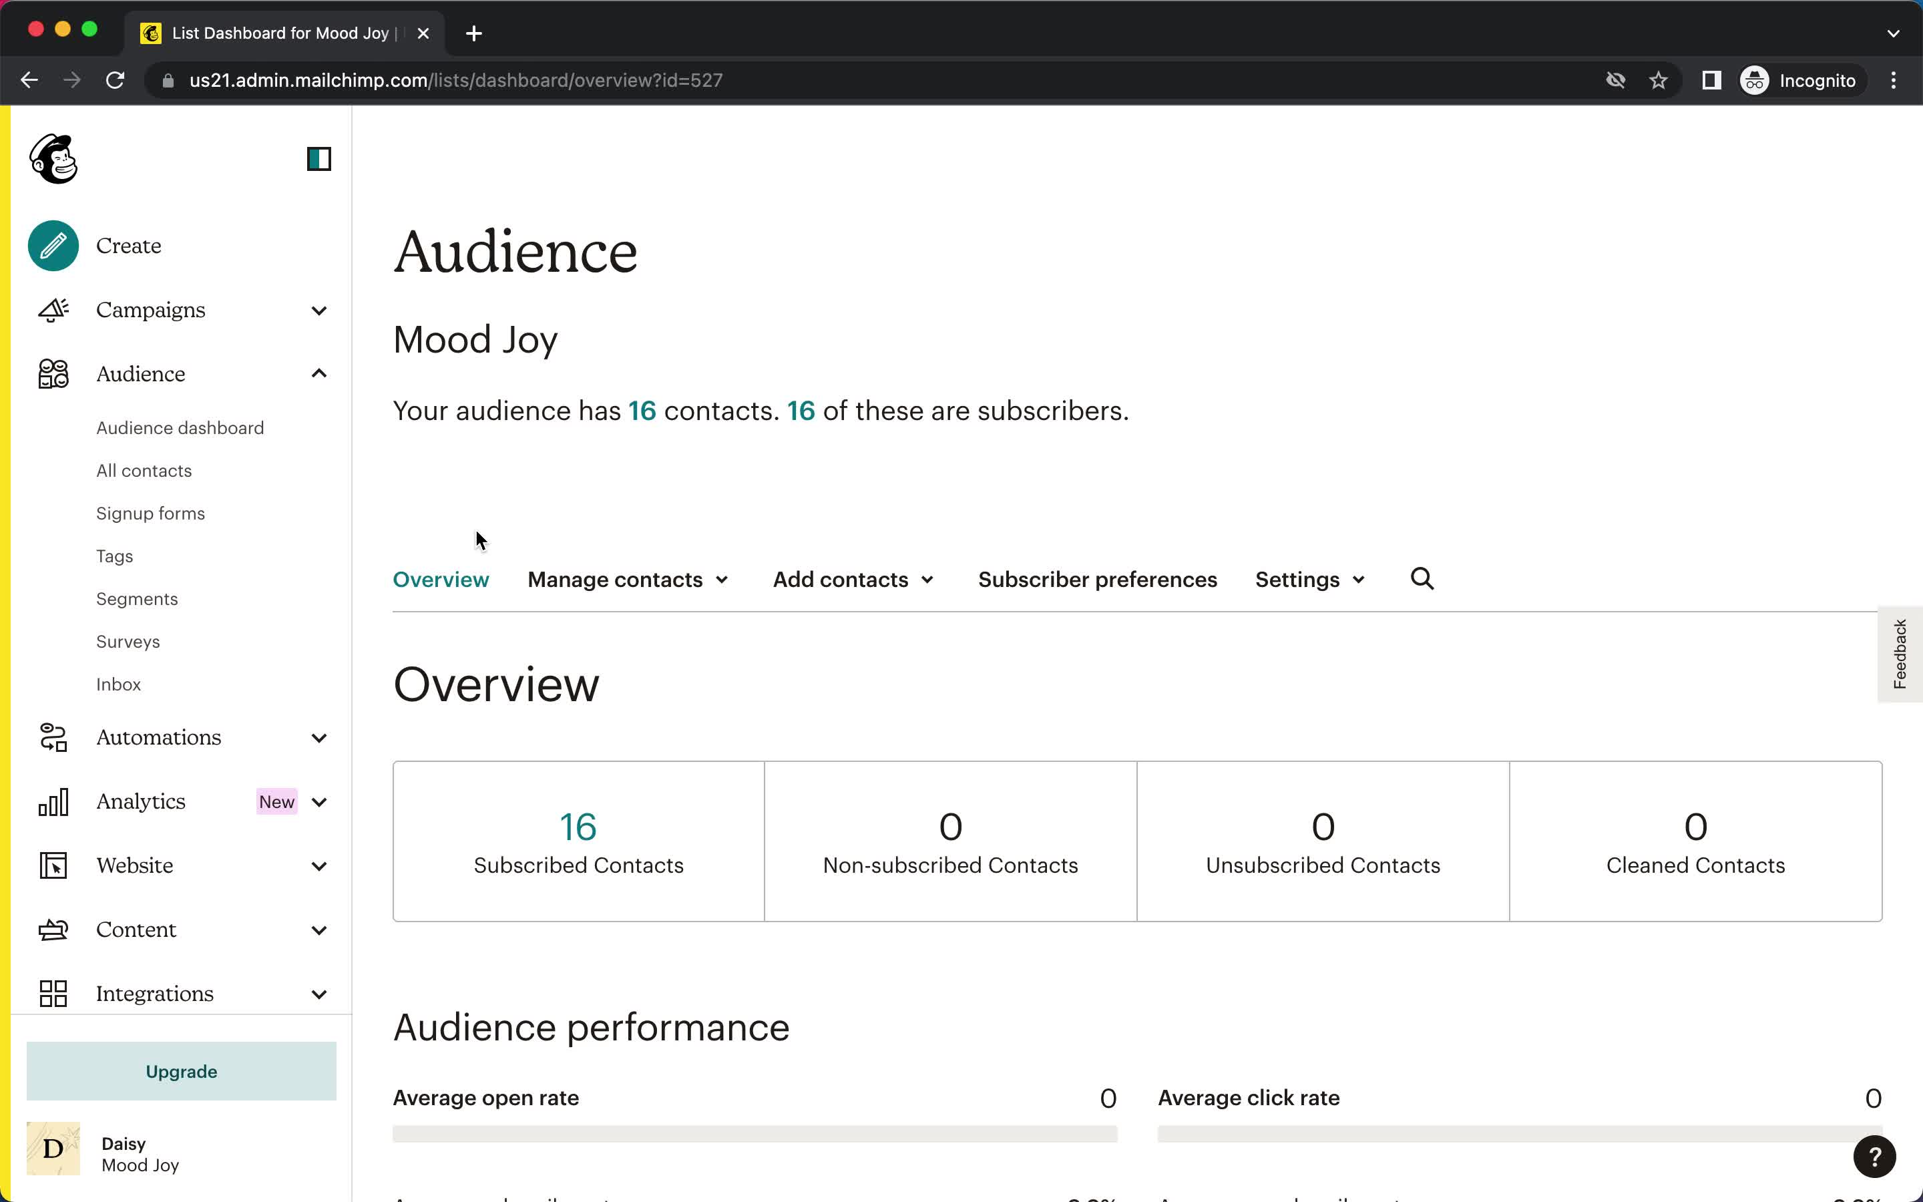Image resolution: width=1923 pixels, height=1202 pixels.
Task: Open Tags in sidebar
Action: point(114,556)
